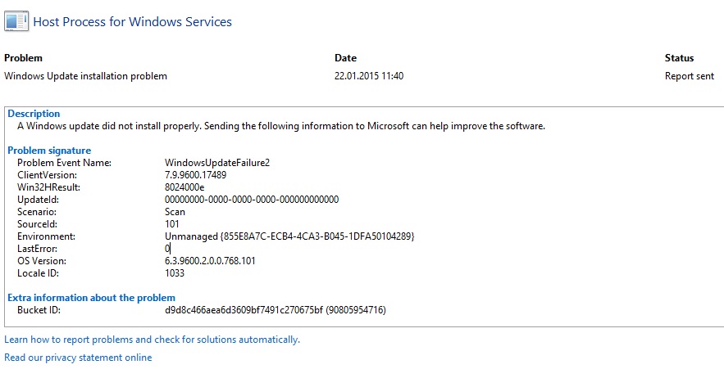Image resolution: width=724 pixels, height=369 pixels.
Task: Click the ClientVersion value 7.9.9600.17489
Action: click(x=196, y=175)
